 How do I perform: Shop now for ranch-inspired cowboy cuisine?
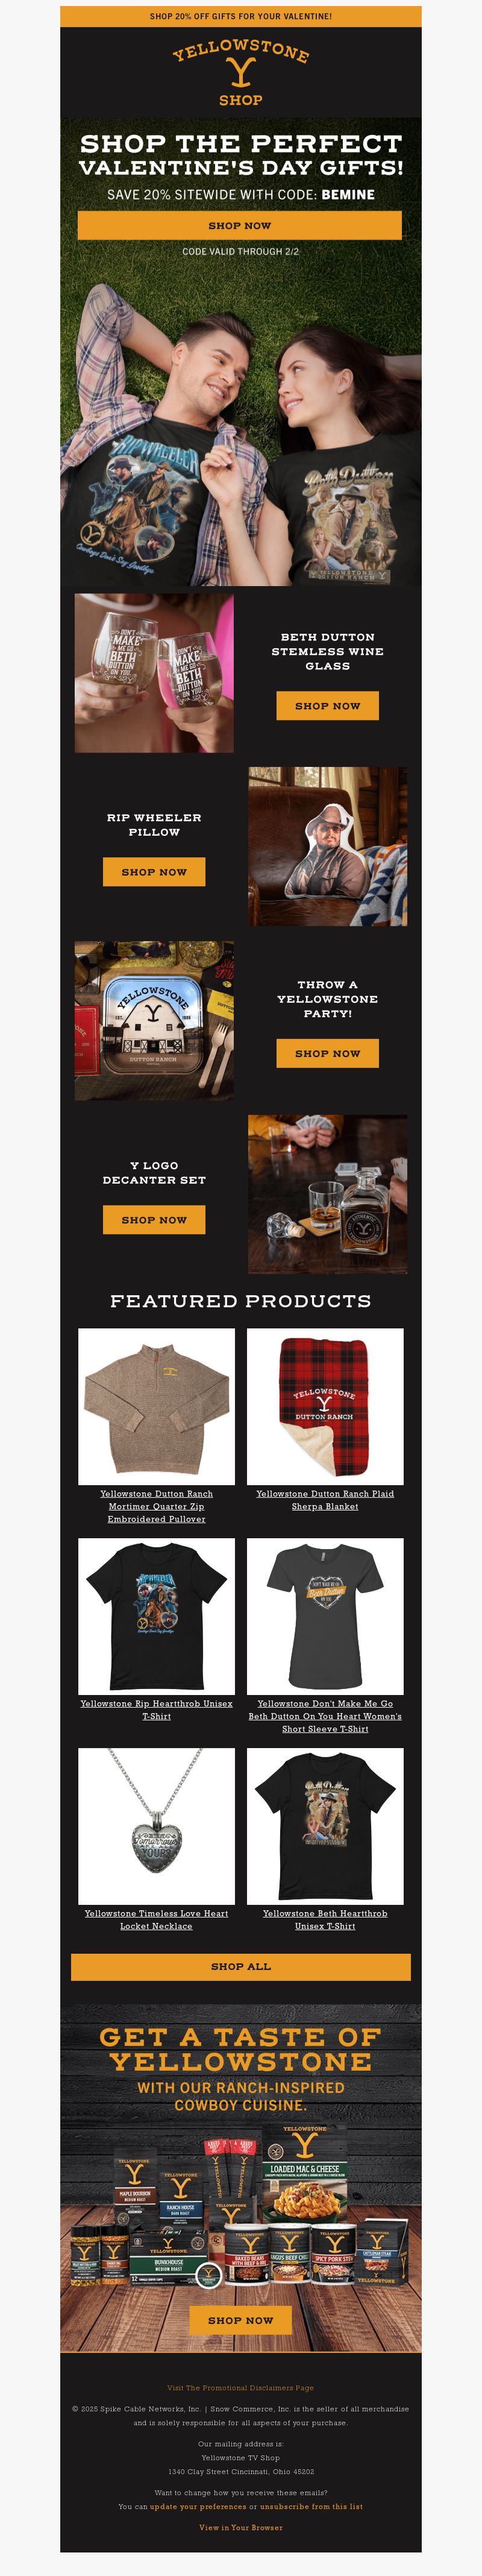(241, 2319)
